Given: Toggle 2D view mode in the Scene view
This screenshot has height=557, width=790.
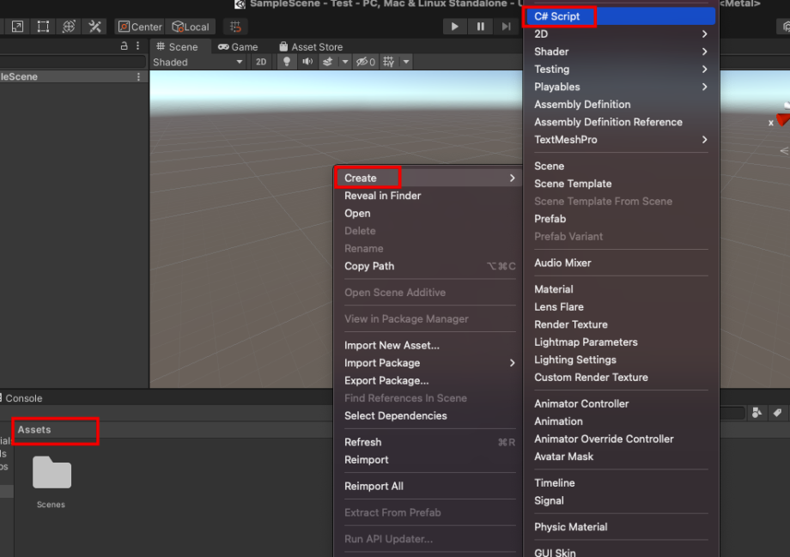Looking at the screenshot, I should pos(260,61).
